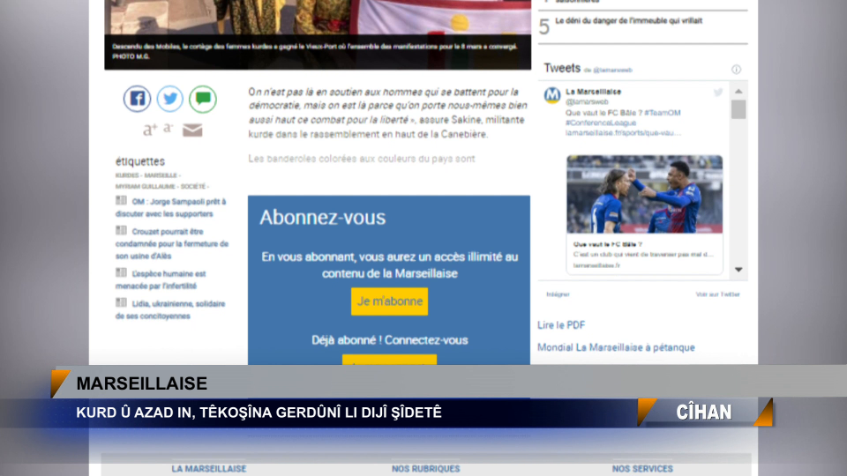
Task: Share the article on Twitter
Action: click(x=170, y=99)
